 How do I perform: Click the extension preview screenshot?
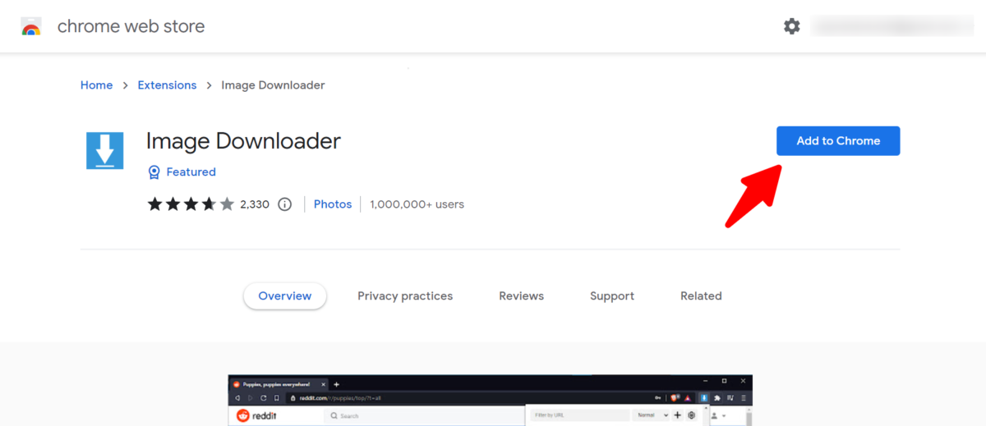(490, 401)
